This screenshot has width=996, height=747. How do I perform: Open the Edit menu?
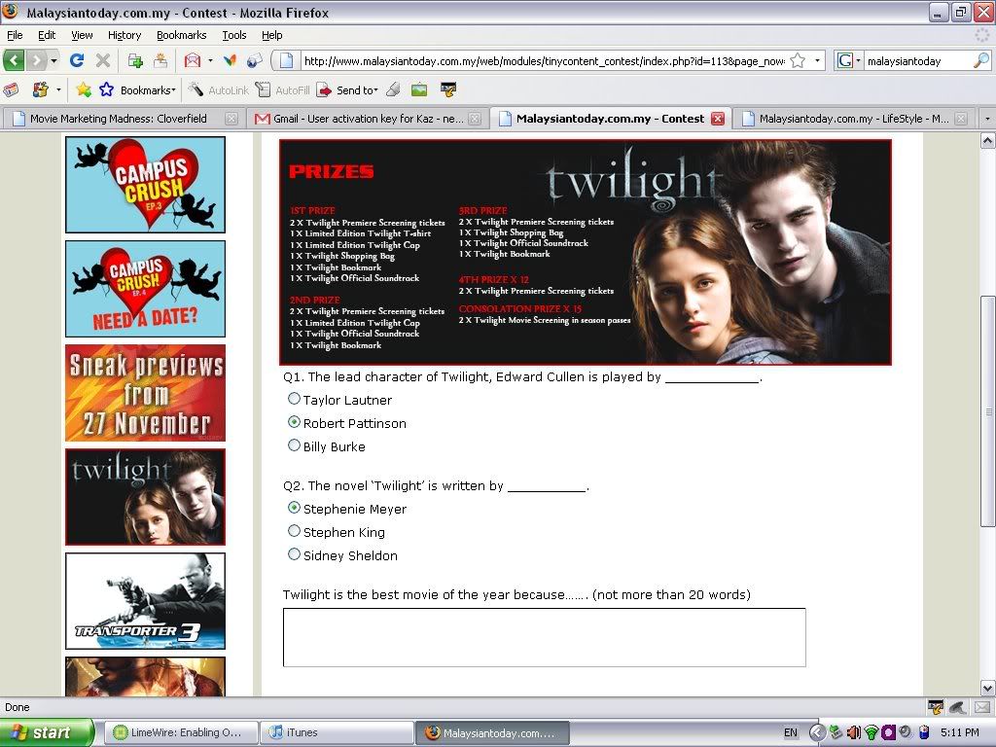click(47, 35)
